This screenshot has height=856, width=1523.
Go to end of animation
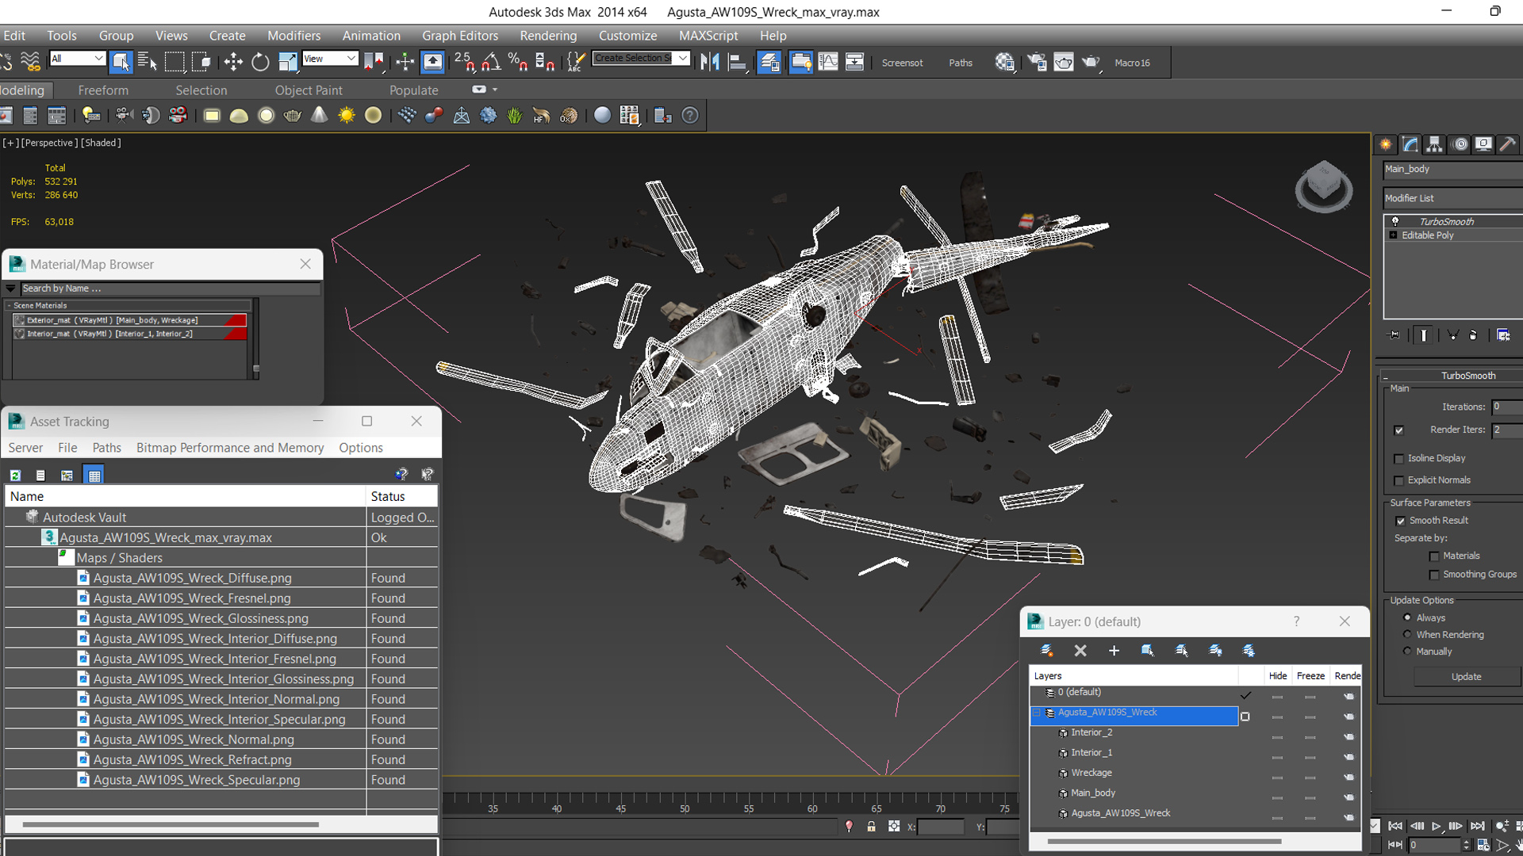coord(1477,826)
